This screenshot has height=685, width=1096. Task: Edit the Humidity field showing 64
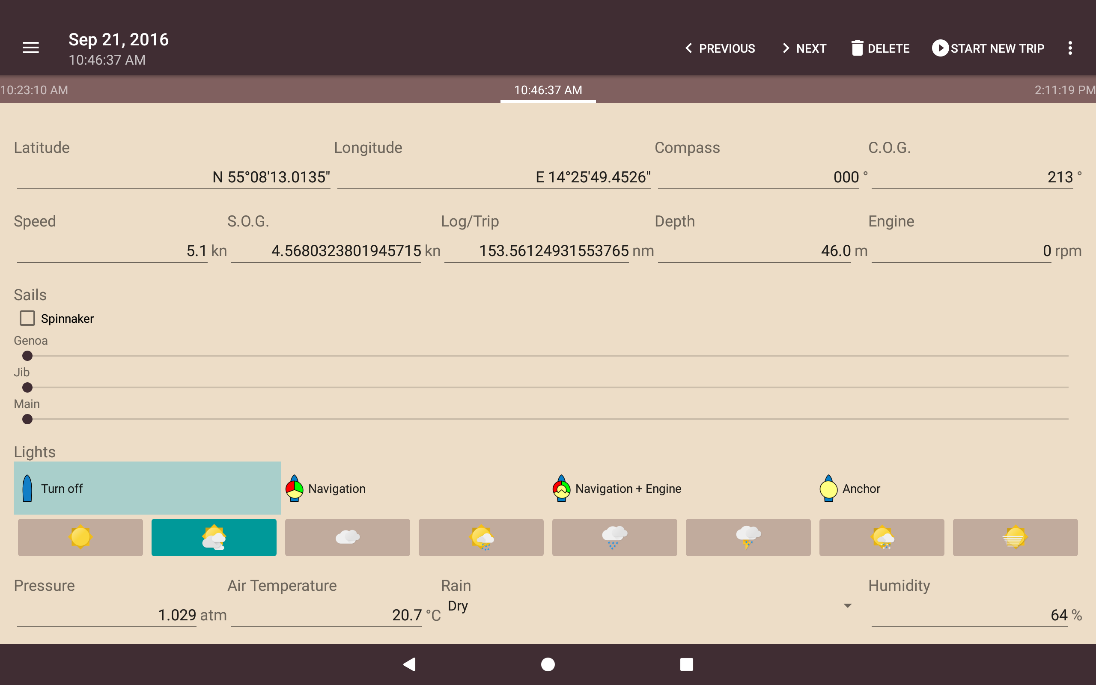[970, 615]
